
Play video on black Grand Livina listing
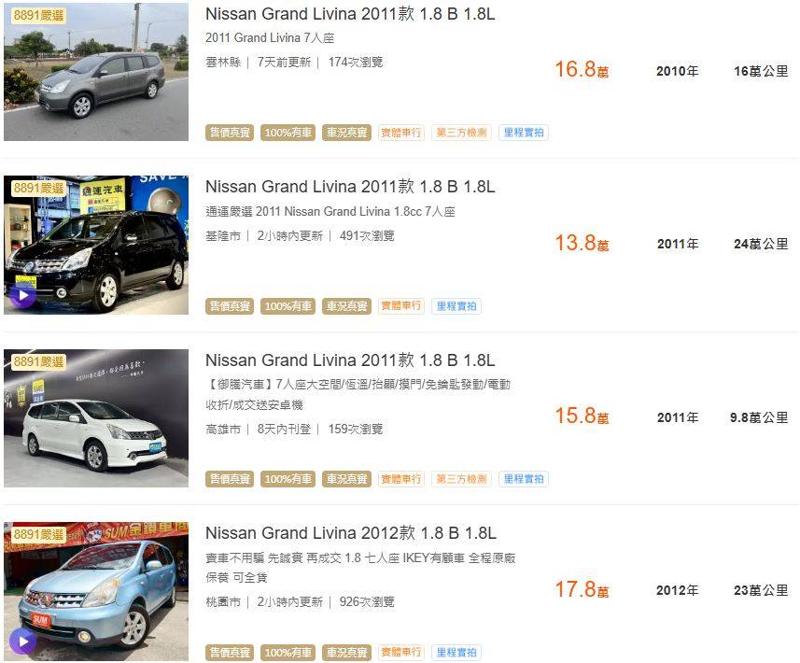23,295
